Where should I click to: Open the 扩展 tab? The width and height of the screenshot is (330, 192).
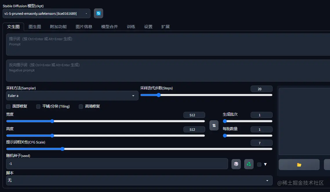165,27
